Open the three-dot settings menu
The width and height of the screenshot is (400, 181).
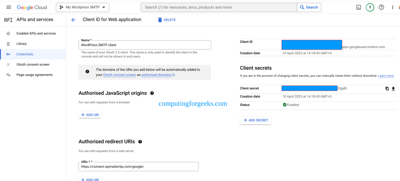point(393,7)
